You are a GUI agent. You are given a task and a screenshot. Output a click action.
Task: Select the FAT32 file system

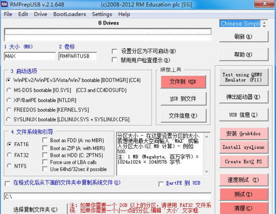9,155
